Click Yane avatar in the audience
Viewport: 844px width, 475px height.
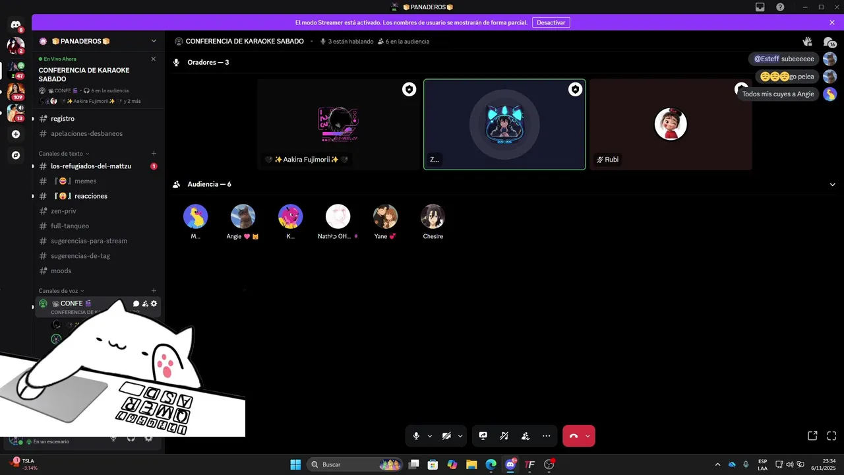pos(385,216)
